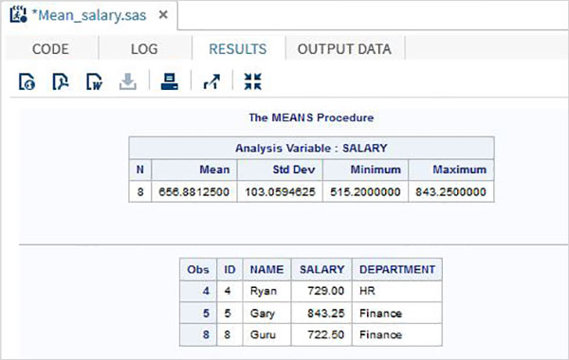This screenshot has height=360, width=569.
Task: Download results as PDF file icon
Action: (x=61, y=81)
